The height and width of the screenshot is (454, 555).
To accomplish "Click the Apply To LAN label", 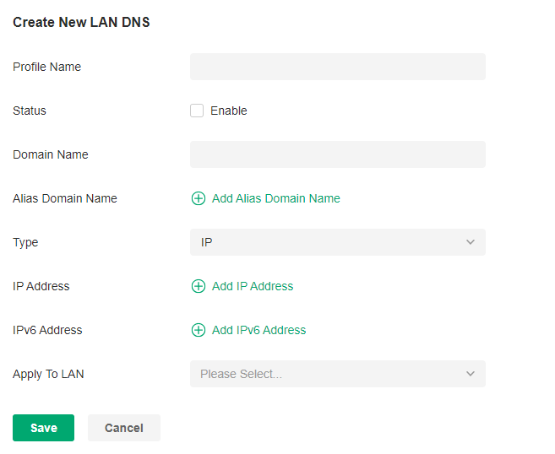I will point(48,374).
